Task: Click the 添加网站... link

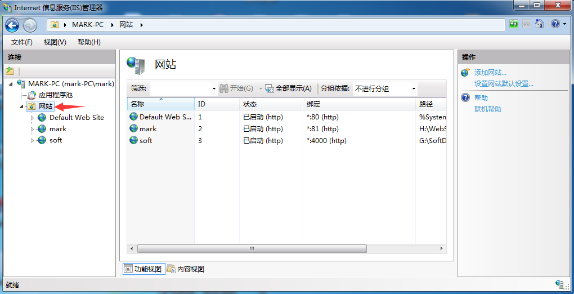Action: 491,73
